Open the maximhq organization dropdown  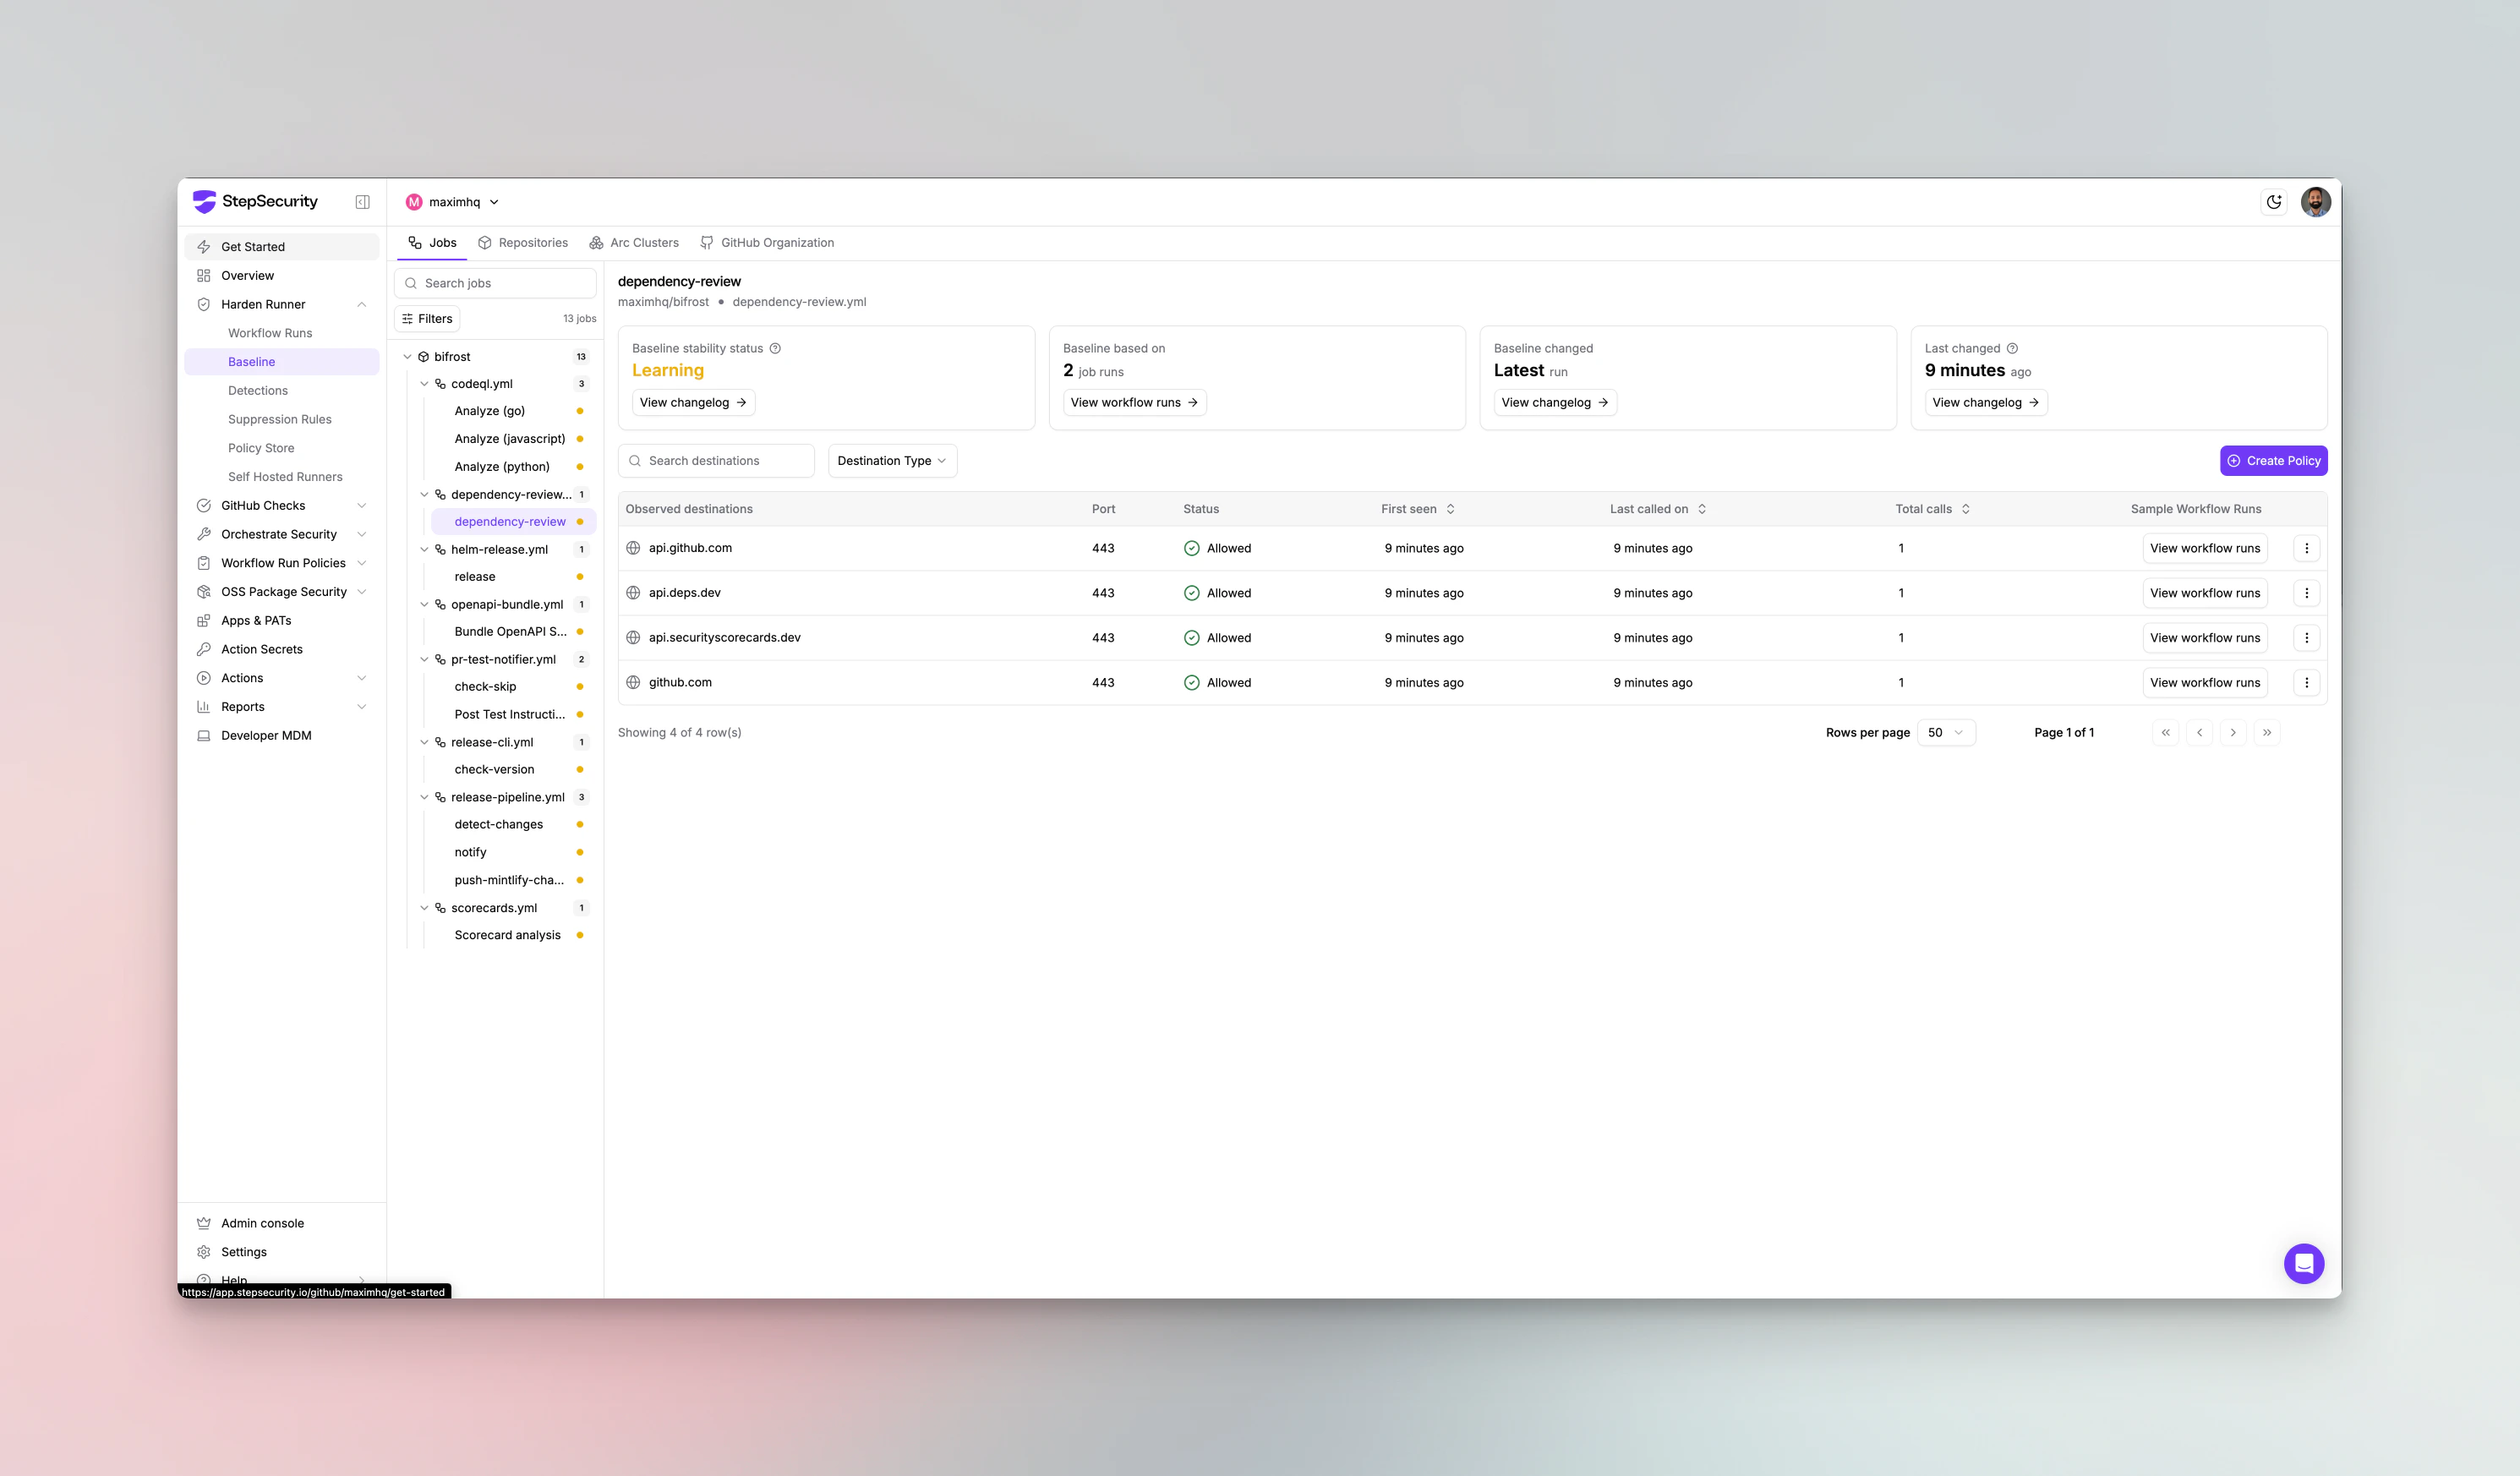451,201
